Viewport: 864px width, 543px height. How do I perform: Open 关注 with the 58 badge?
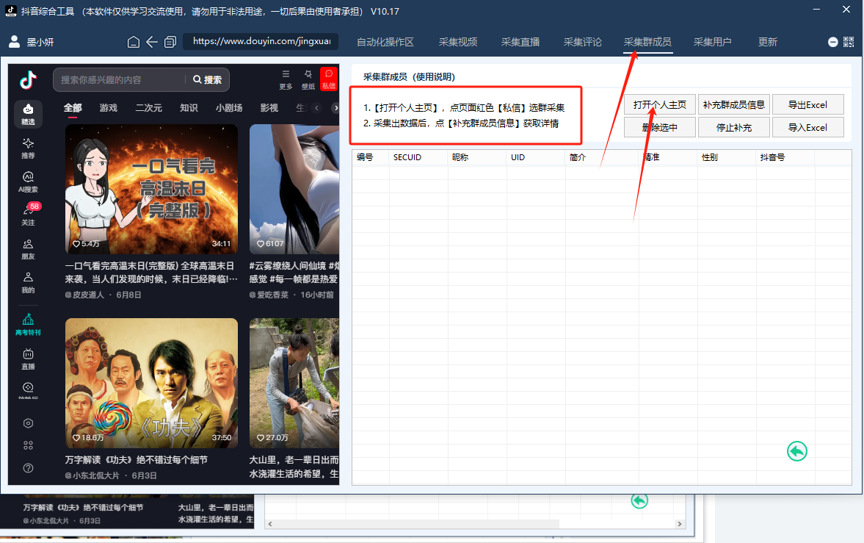[x=28, y=215]
